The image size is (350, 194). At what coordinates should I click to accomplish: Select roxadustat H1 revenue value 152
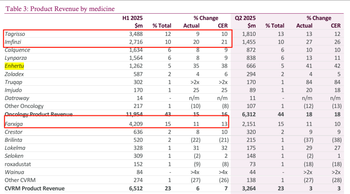pyautogui.click(x=138, y=164)
